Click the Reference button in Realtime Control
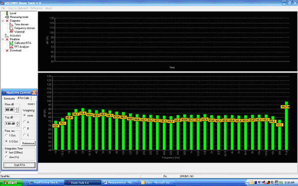Image resolution: width=298 pixels, height=186 pixels. pos(28,143)
